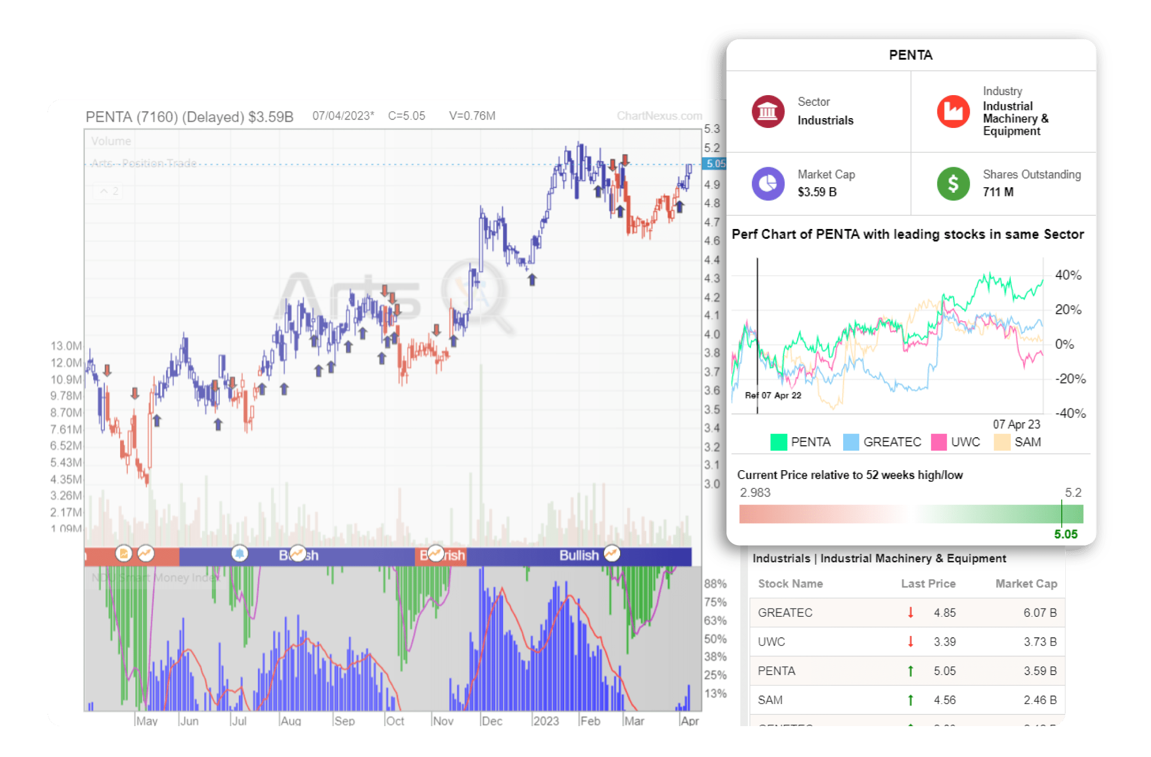
Task: Select the 'PENTA' stock name in the table
Action: [776, 671]
